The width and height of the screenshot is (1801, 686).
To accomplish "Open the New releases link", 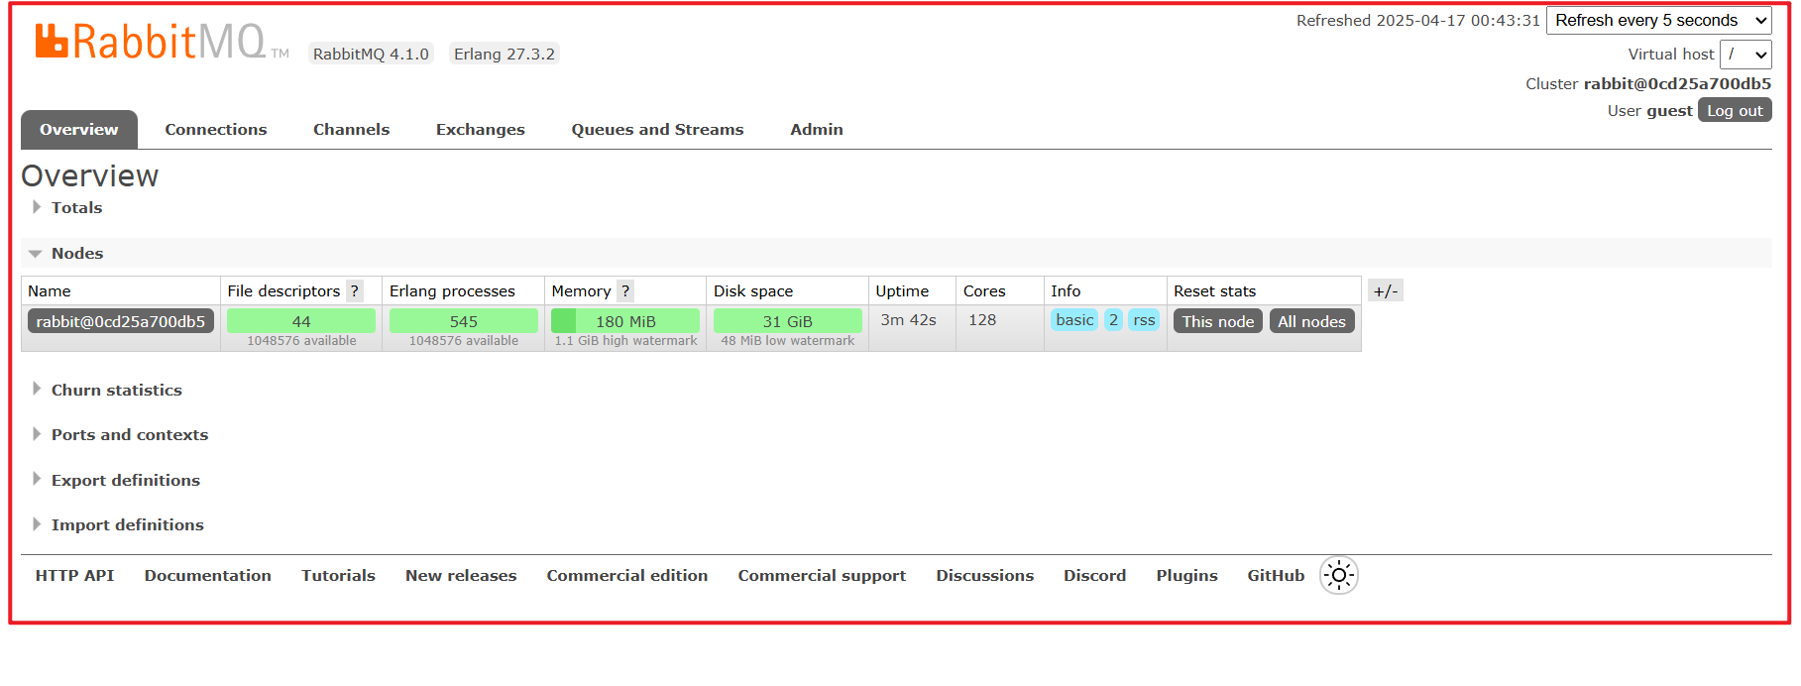I will [461, 575].
